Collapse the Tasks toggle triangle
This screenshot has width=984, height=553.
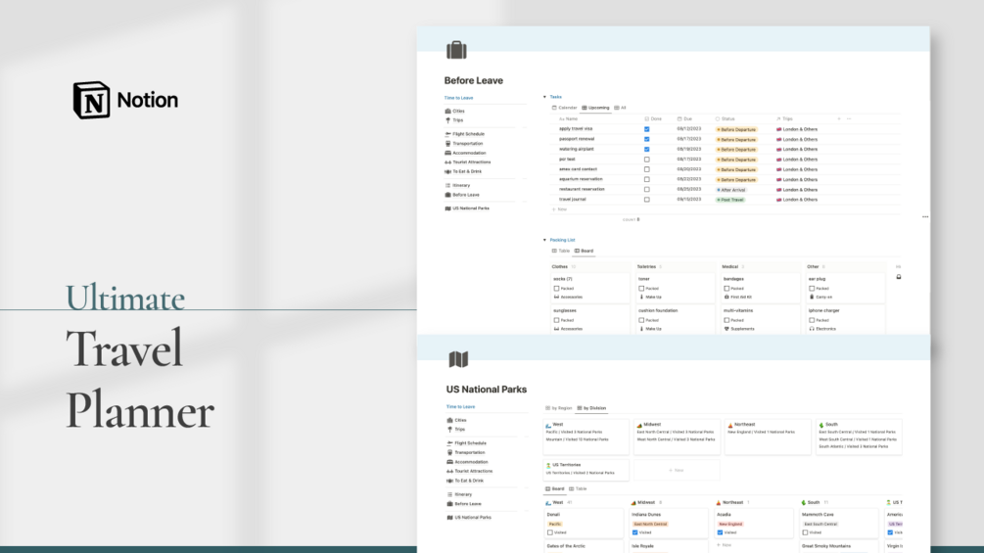pyautogui.click(x=544, y=97)
